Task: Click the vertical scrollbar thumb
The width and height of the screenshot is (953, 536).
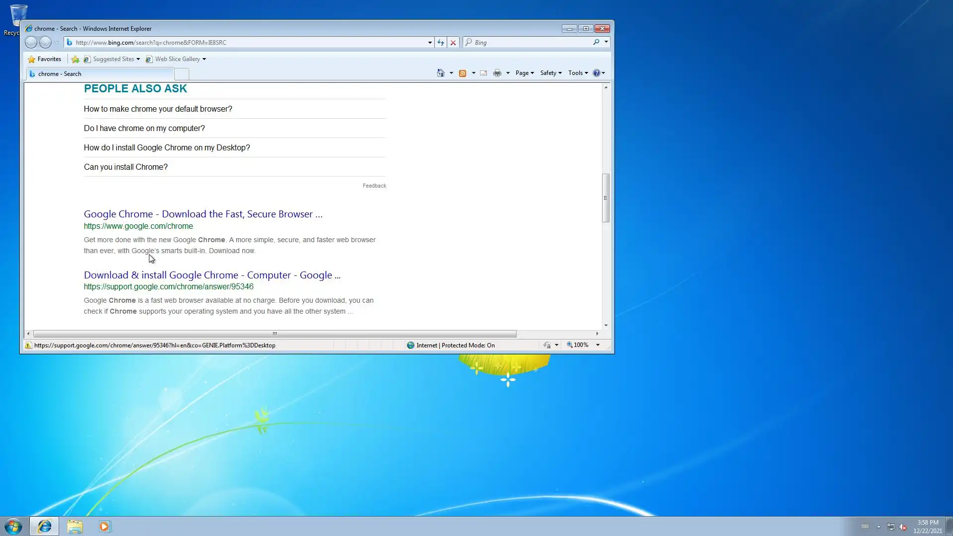Action: coord(606,198)
